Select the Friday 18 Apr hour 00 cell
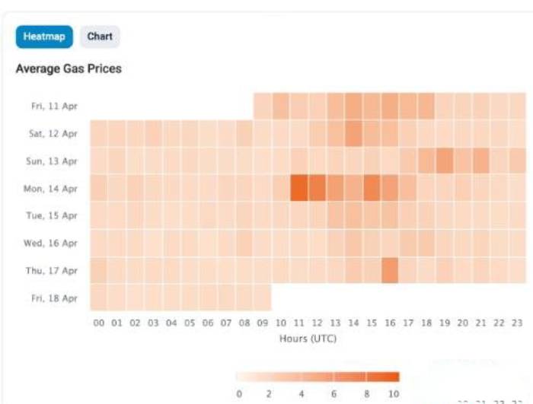The image size is (533, 404). 99,297
